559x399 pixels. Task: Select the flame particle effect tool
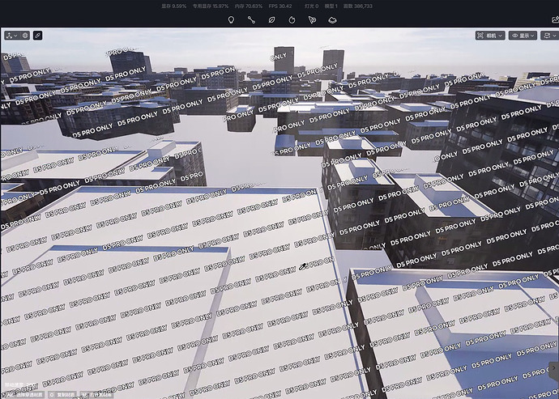pyautogui.click(x=292, y=20)
